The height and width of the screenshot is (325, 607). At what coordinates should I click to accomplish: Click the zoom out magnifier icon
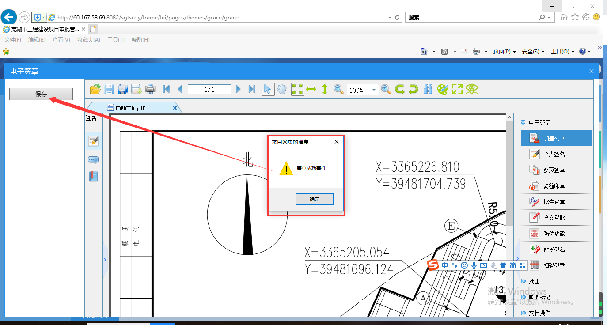point(338,89)
